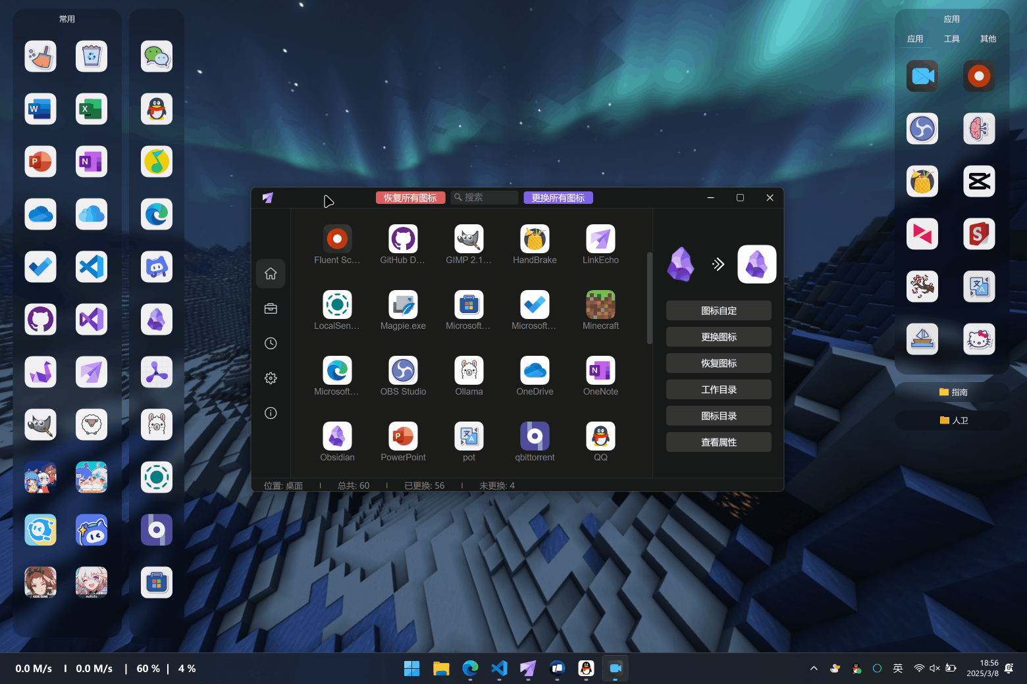Open 指南 folder on desktop
1027x684 pixels.
pos(953,392)
